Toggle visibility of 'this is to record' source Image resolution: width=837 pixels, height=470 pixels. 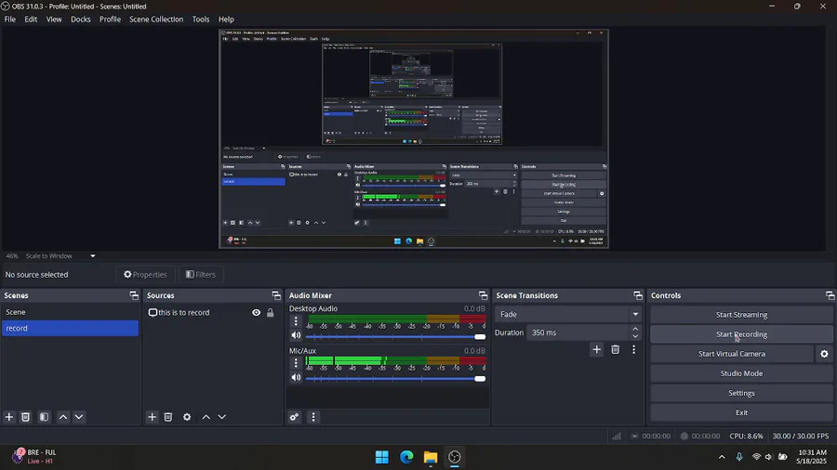257,313
